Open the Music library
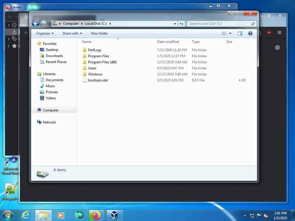The height and width of the screenshot is (221, 295). tap(50, 86)
